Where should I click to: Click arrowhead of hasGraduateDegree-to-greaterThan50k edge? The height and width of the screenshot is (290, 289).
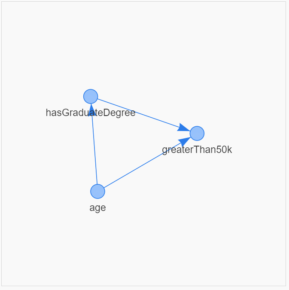pos(184,128)
